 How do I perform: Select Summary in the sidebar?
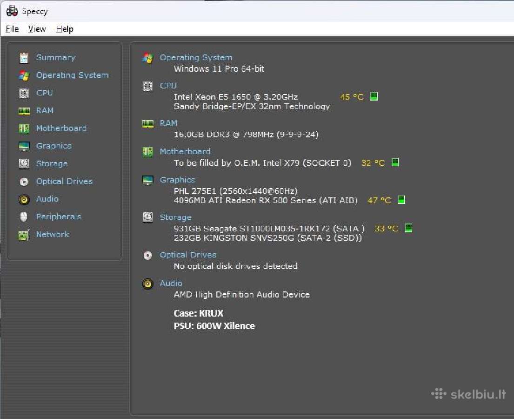[56, 57]
